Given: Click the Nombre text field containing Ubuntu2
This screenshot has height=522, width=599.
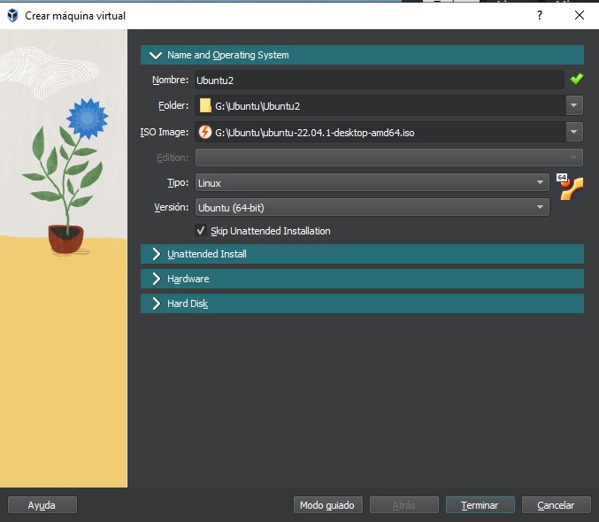Looking at the screenshot, I should coord(379,80).
